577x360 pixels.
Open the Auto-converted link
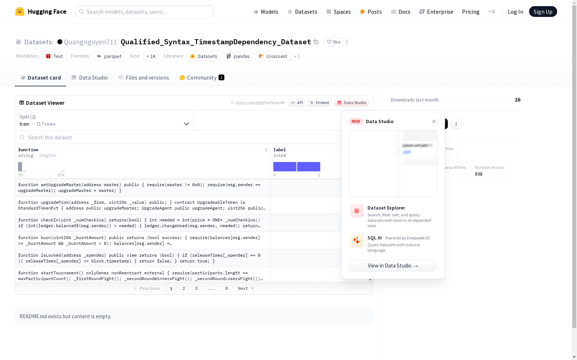click(x=250, y=103)
